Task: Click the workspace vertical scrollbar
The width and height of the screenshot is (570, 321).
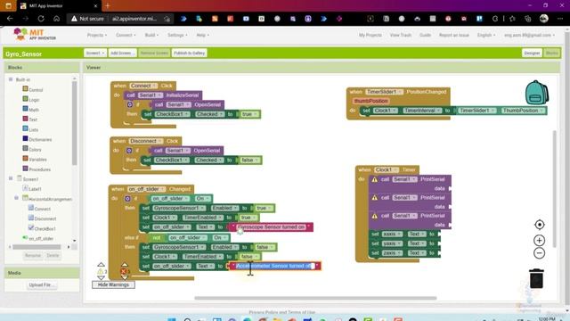Action: [554, 188]
